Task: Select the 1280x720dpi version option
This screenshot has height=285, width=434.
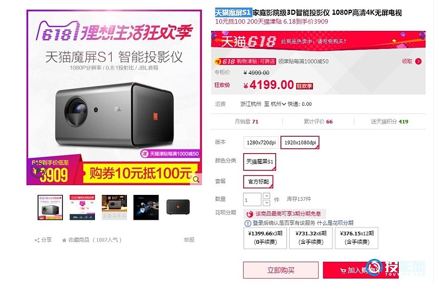Action: coord(261,143)
